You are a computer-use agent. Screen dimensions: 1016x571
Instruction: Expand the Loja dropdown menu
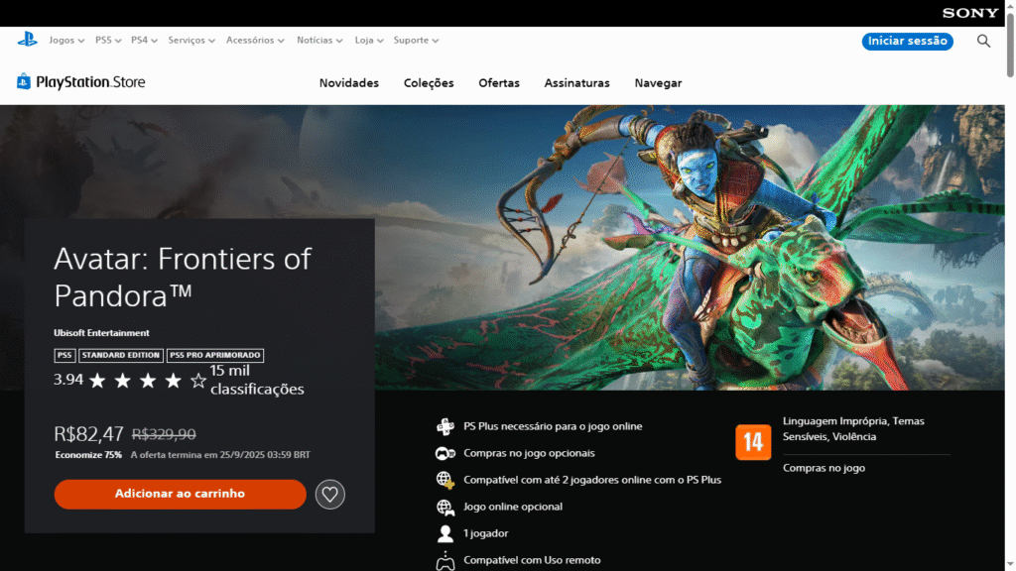pos(369,40)
